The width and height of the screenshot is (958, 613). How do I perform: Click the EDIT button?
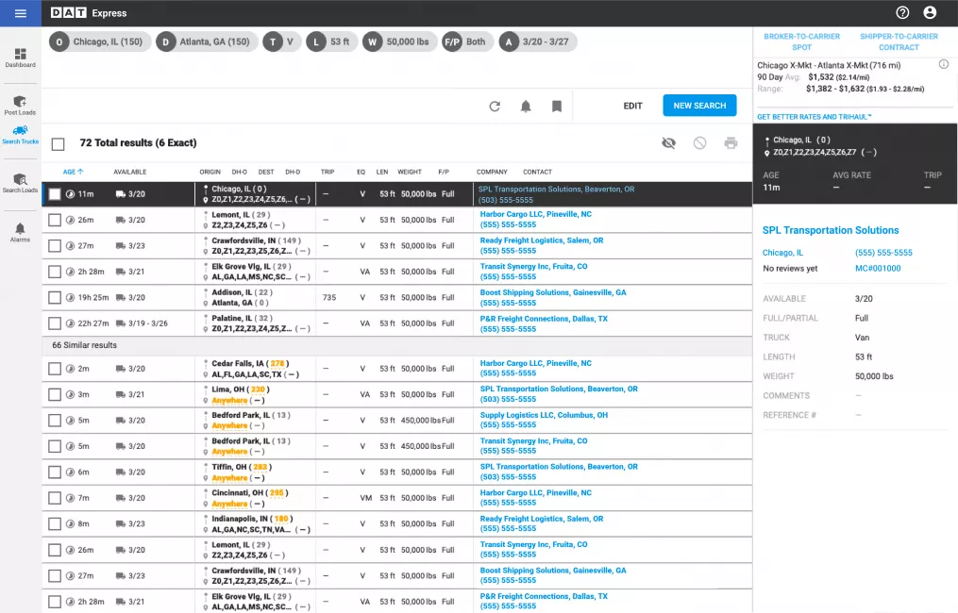tap(633, 106)
